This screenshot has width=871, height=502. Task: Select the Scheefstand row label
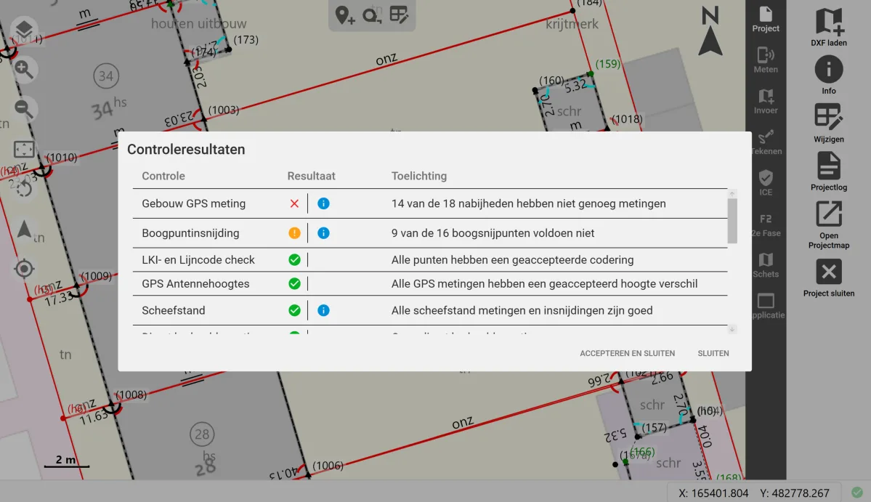(174, 310)
